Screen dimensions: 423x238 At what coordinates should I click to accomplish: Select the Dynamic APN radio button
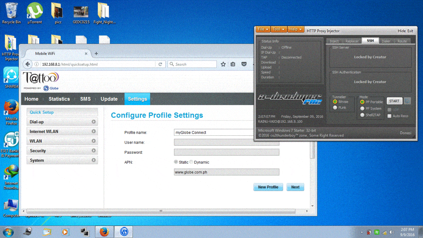[191, 162]
